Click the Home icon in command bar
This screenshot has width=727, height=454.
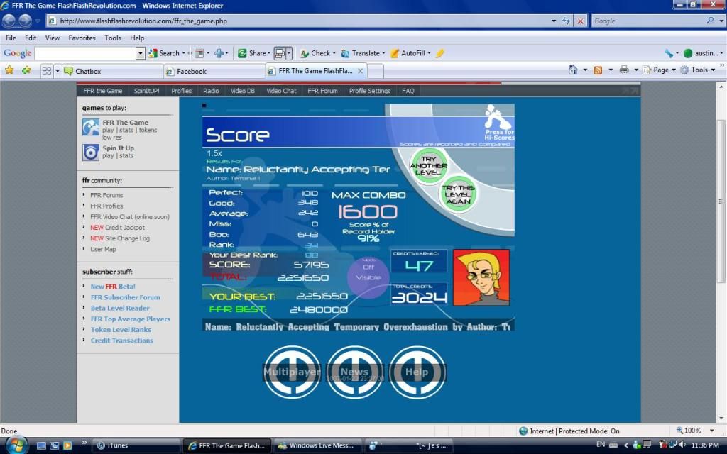tap(573, 70)
